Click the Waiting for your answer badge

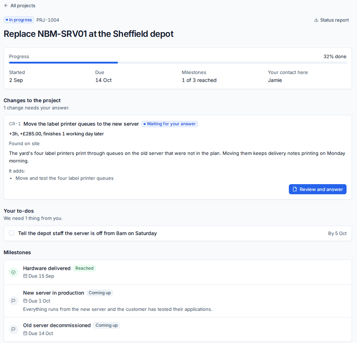[x=169, y=124]
